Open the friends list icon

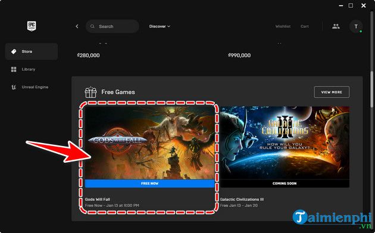(x=336, y=26)
